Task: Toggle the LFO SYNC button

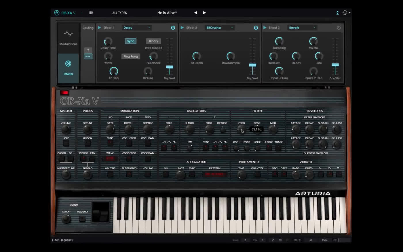Action: (110, 143)
